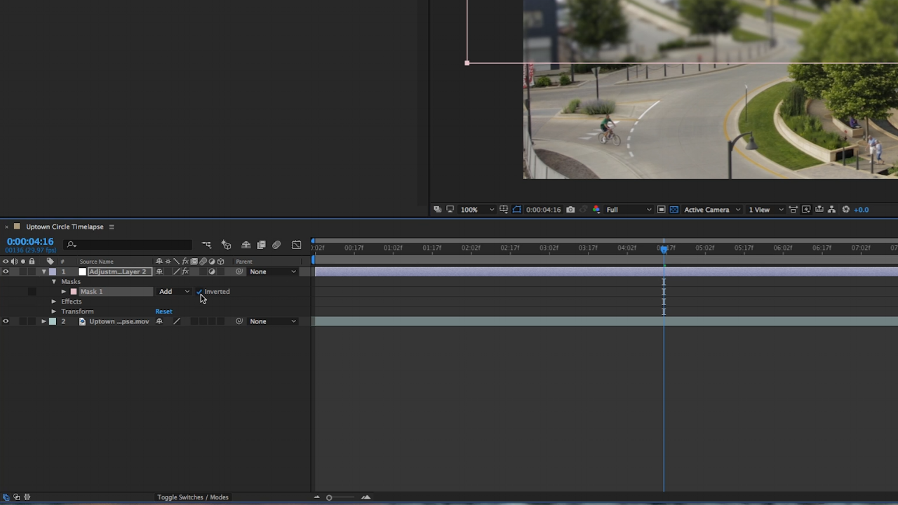
Task: Click the Transfer Controls pane icon at bottom
Action: (x=17, y=497)
